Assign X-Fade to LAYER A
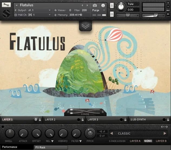171x150 pixels. click(135, 141)
